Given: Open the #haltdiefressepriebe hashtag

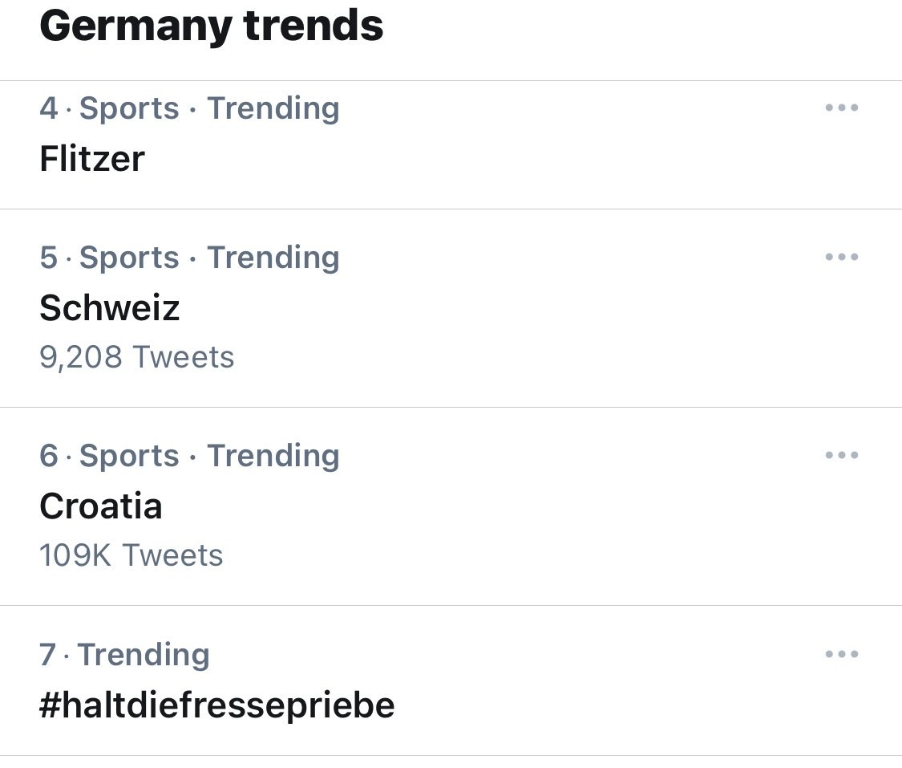Looking at the screenshot, I should point(216,705).
